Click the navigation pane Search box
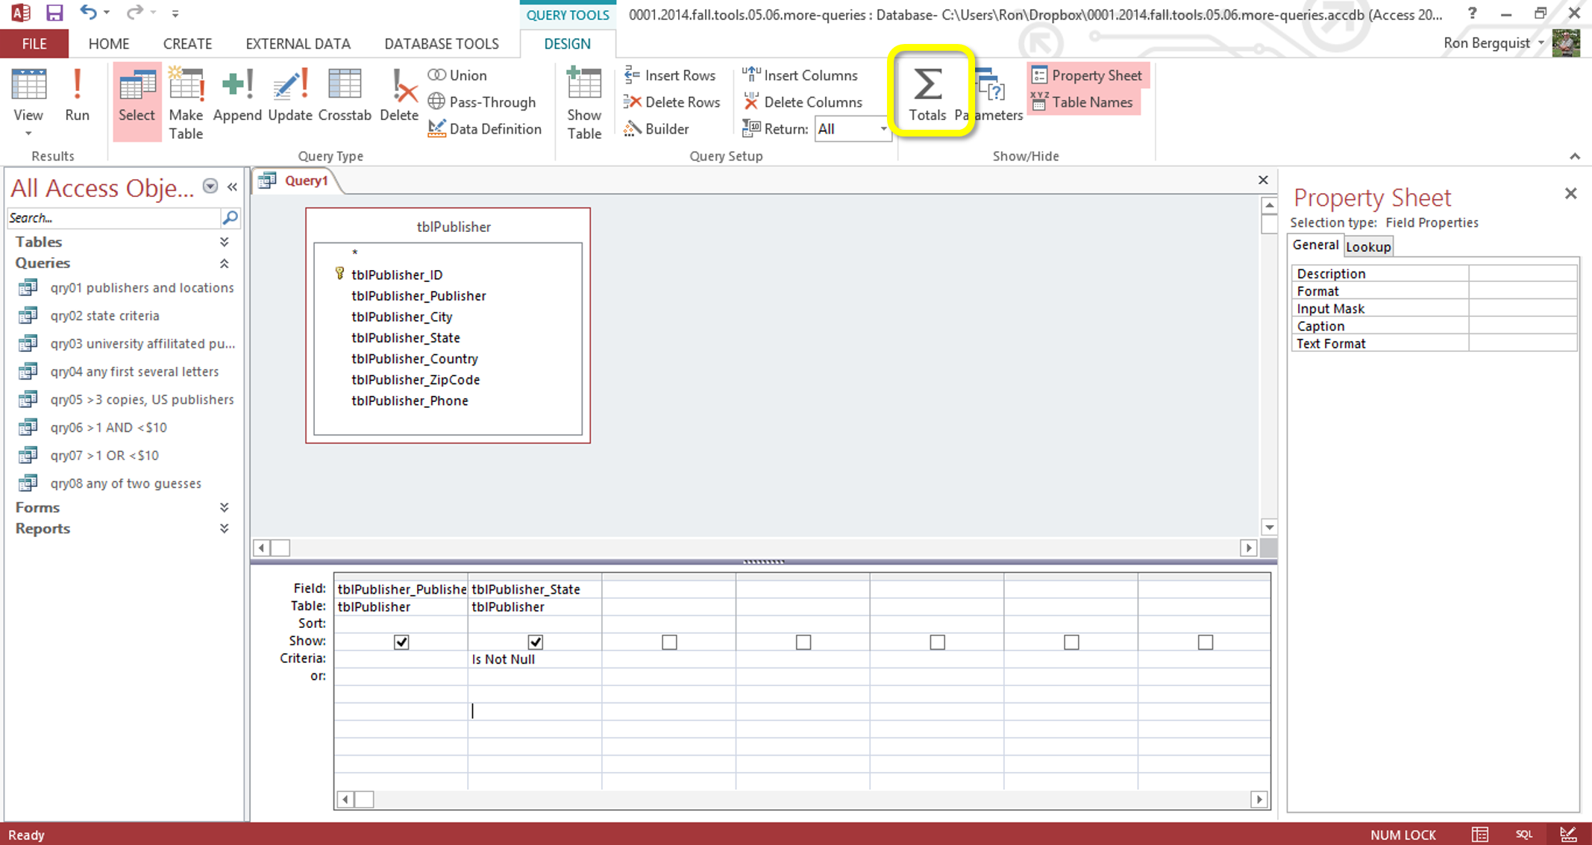Screen dimensions: 1592x845 (x=112, y=218)
